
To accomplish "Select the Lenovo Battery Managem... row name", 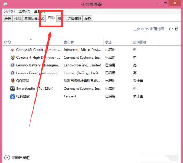I will click(x=38, y=65).
